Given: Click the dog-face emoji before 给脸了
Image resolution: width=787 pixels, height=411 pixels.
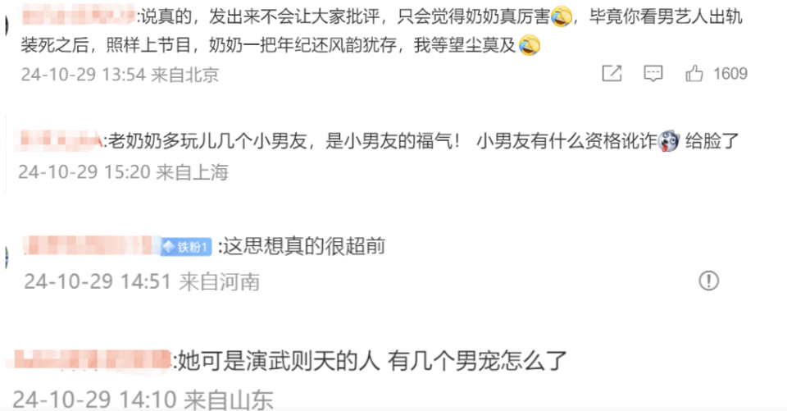Looking at the screenshot, I should point(669,140).
